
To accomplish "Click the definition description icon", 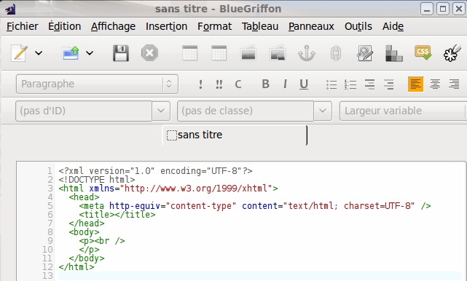I will (x=388, y=84).
